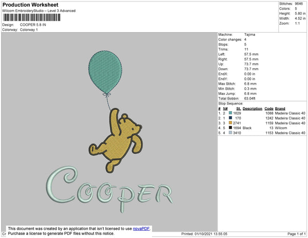Click the Trims value 11

coord(246,49)
